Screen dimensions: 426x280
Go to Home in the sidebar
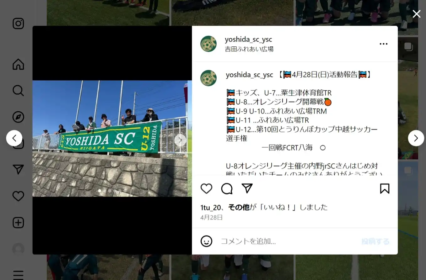point(18,64)
